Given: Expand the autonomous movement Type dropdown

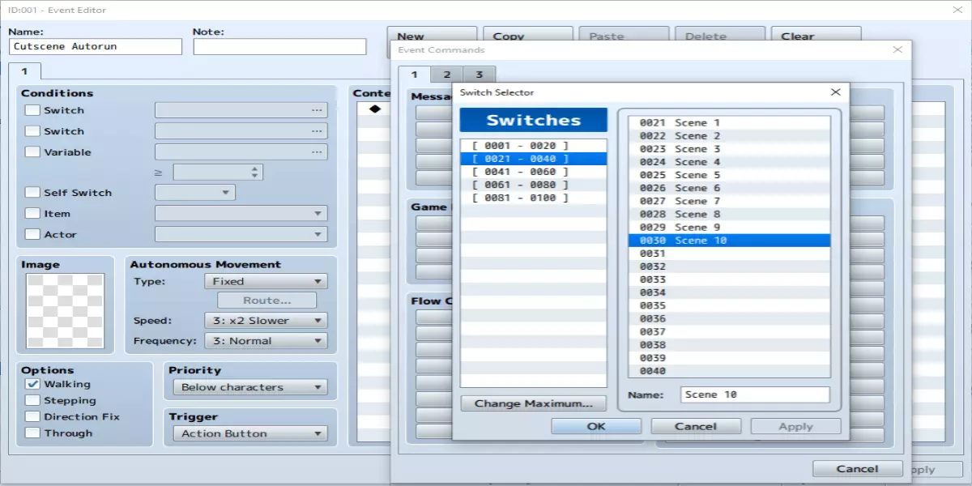Looking at the screenshot, I should point(266,282).
